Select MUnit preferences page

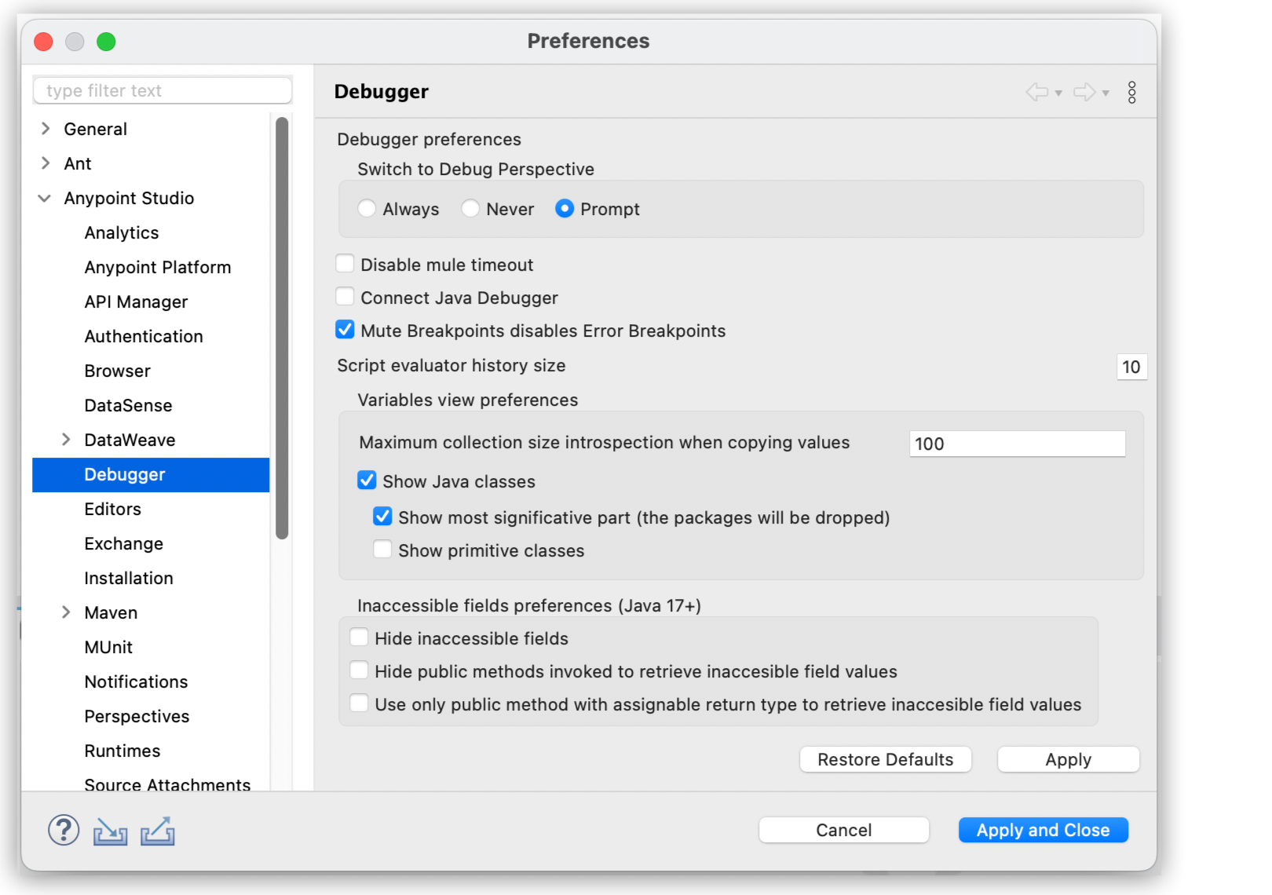108,648
